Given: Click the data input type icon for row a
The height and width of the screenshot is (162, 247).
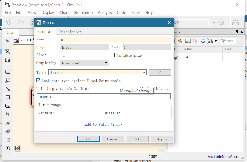Looking at the screenshot, I should (177, 57).
